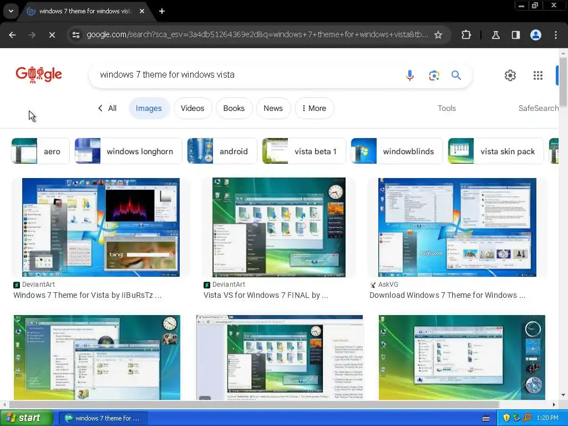Screen dimensions: 568x426
Task: Open second-row thumbnail with sidebar gadgets
Action: 462,358
